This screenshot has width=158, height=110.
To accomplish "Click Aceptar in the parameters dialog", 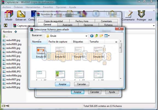I will pyautogui.click(x=77, y=92).
